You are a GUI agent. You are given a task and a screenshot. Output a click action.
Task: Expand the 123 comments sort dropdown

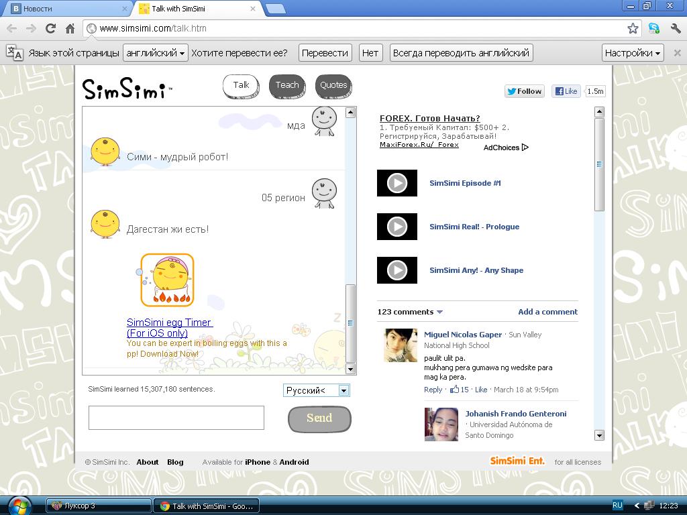point(439,312)
